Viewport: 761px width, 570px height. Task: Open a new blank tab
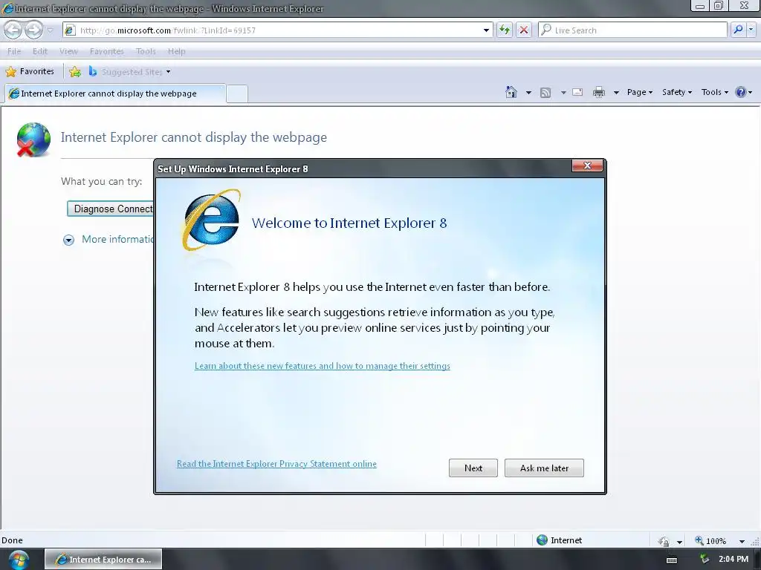click(x=237, y=94)
